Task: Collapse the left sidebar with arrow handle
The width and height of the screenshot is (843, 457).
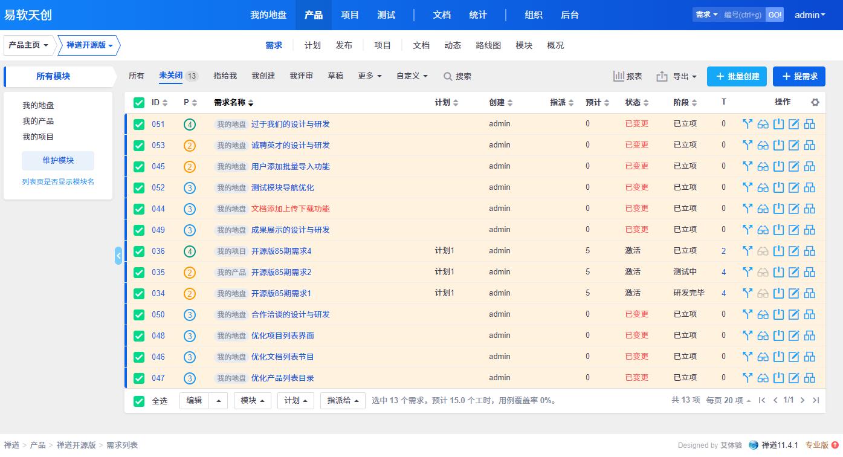Action: [x=118, y=256]
